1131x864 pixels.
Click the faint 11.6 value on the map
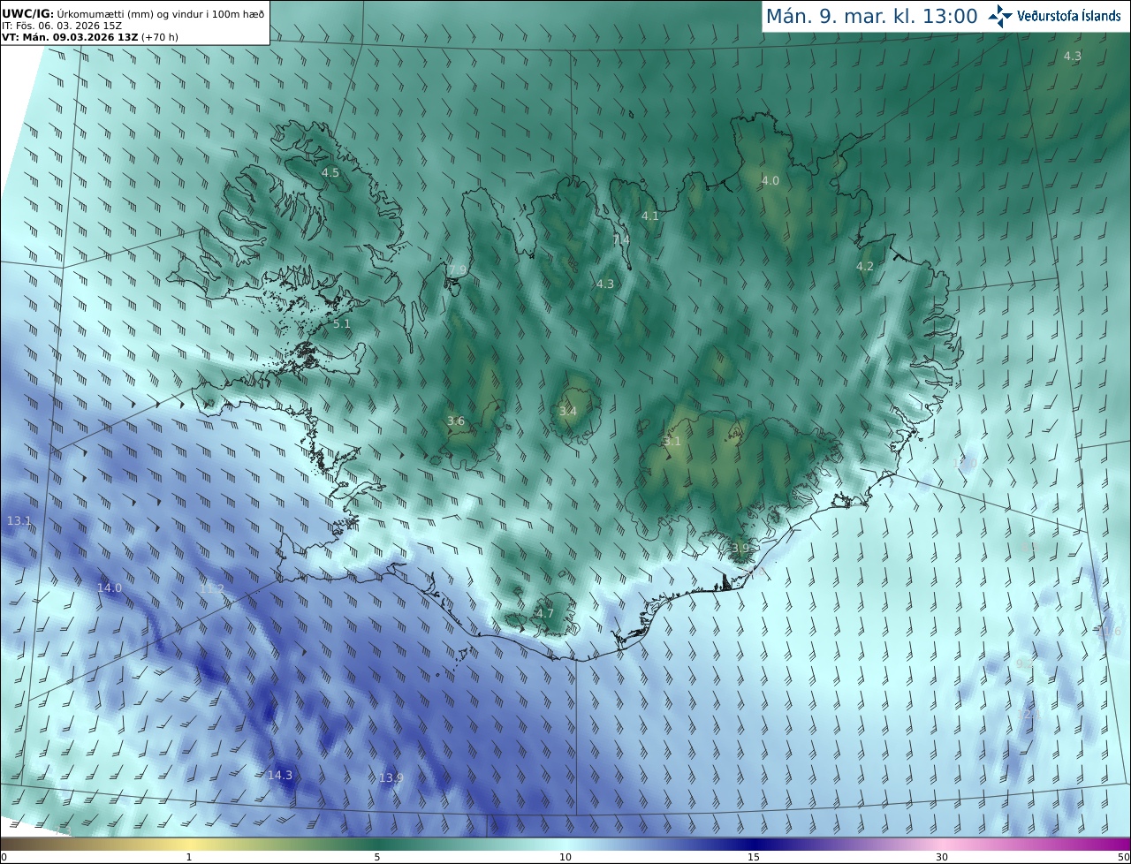(1109, 631)
